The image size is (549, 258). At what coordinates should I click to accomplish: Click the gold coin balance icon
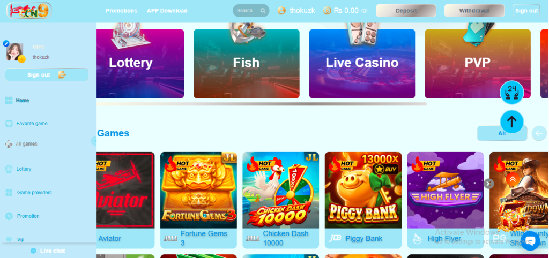tap(327, 11)
